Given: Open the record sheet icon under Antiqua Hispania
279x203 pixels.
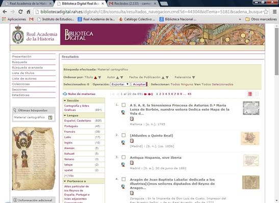Looking at the screenshot, I should 132,163.
